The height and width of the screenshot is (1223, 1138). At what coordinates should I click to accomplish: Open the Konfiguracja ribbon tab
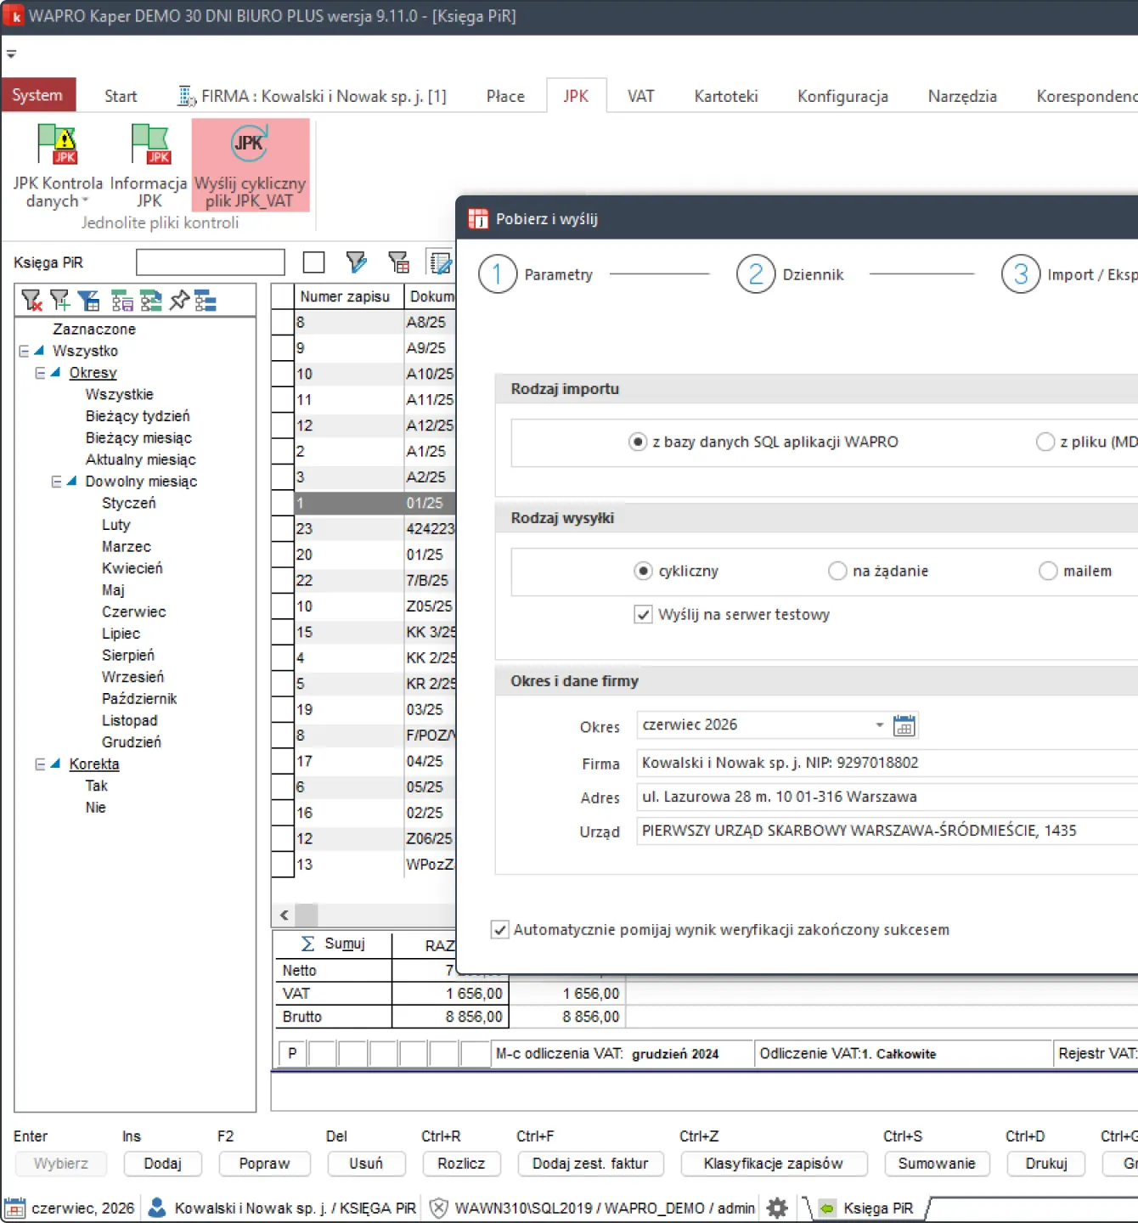(842, 96)
